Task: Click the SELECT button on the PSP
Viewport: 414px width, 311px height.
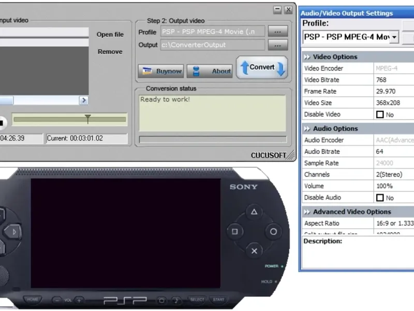Action: [197, 300]
